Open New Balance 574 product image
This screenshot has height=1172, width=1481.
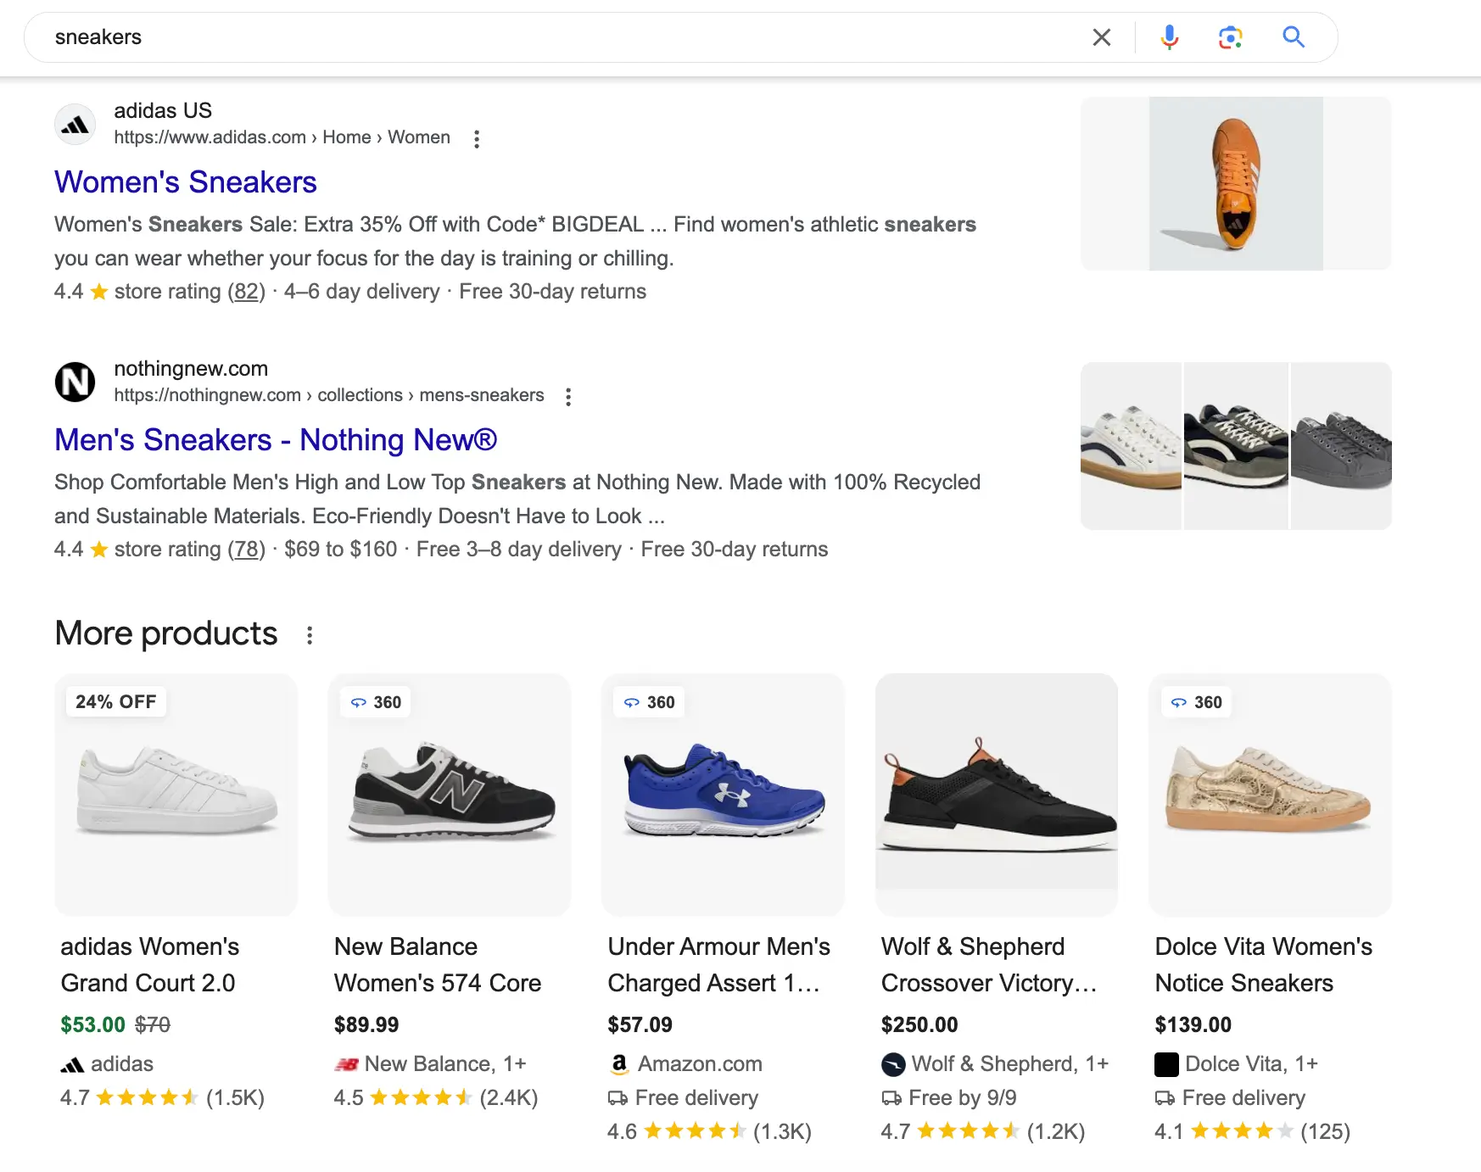(x=450, y=795)
